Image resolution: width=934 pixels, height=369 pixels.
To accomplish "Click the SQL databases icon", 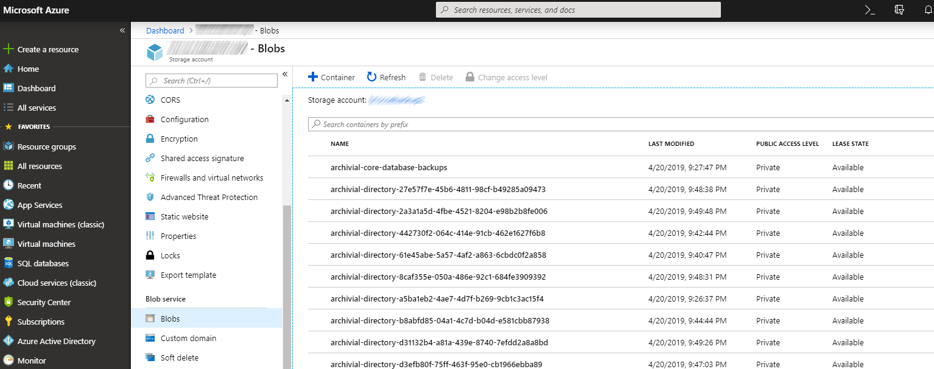I will pyautogui.click(x=9, y=263).
